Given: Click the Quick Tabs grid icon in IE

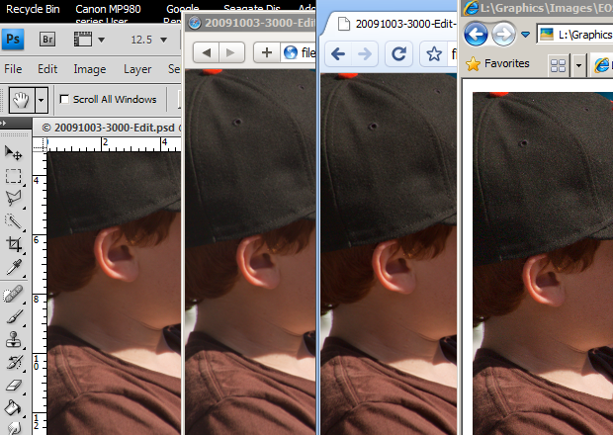Looking at the screenshot, I should [x=558, y=65].
